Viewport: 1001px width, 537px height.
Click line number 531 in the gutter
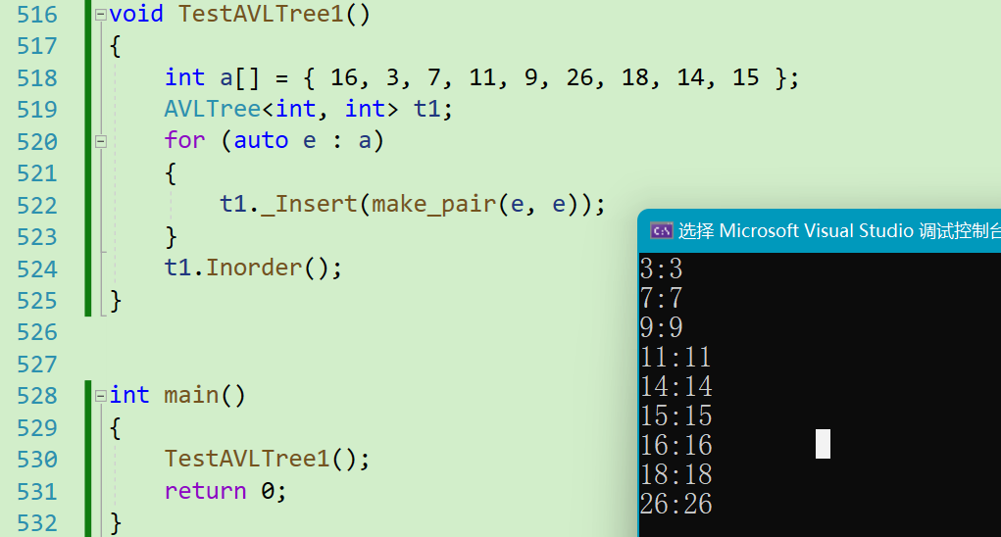(x=37, y=492)
